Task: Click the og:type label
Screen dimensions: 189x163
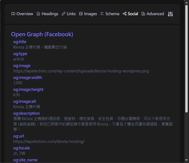Action: click(x=20, y=54)
